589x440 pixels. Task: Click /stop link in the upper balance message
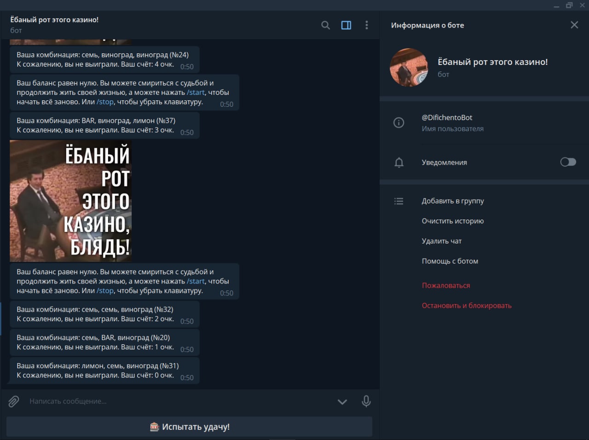(105, 102)
